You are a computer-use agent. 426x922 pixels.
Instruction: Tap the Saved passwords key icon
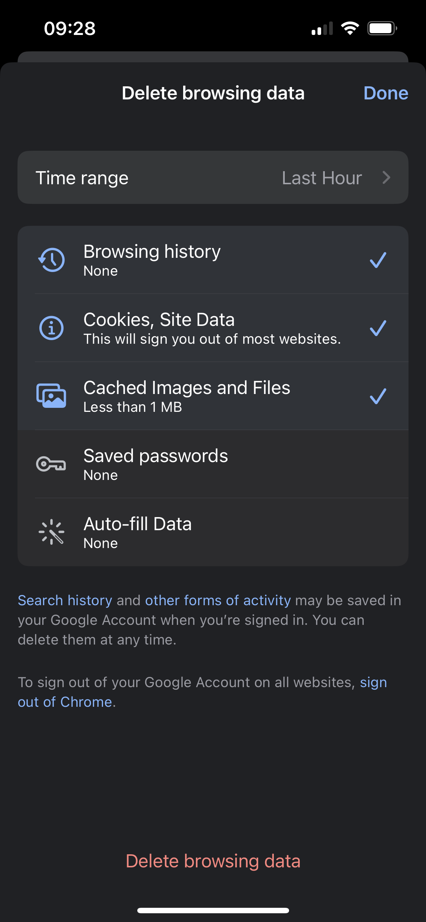[51, 464]
